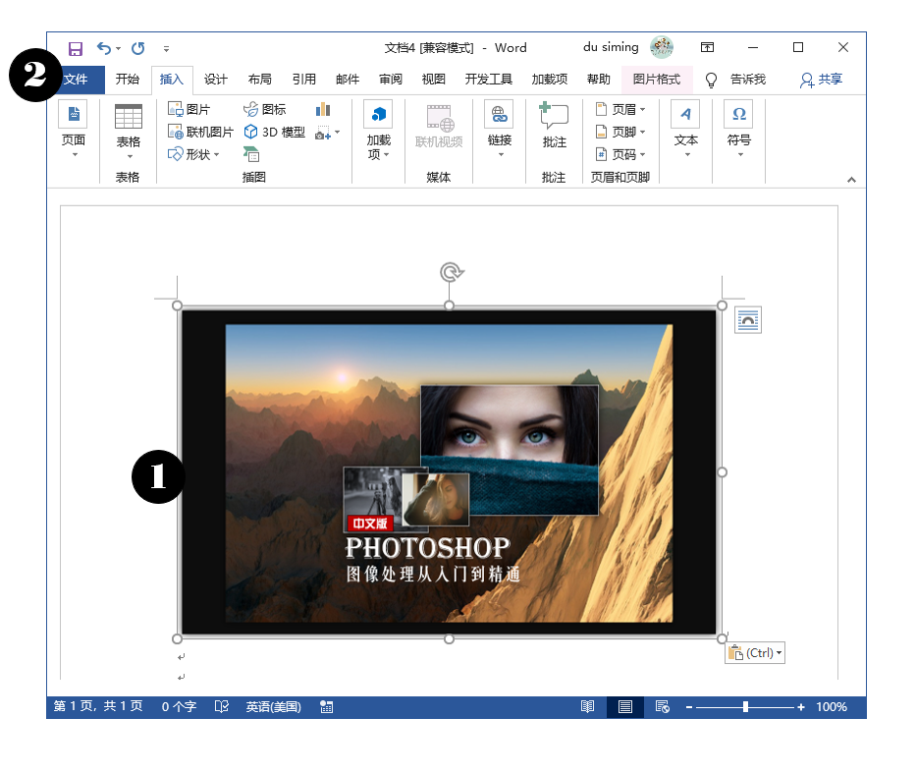
Task: Select the Photoshop cover image
Action: pyautogui.click(x=450, y=472)
